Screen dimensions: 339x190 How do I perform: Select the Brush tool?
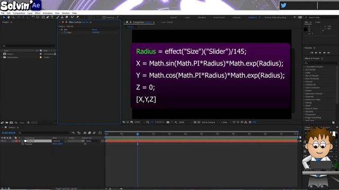click(x=58, y=17)
